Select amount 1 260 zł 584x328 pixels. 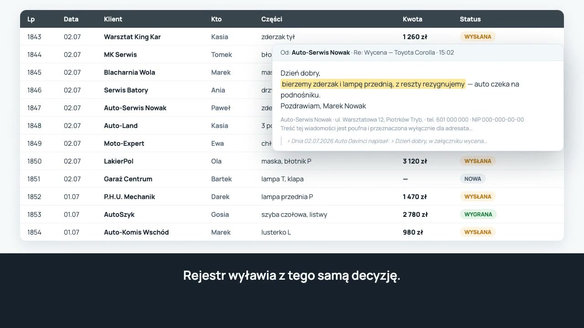point(415,37)
